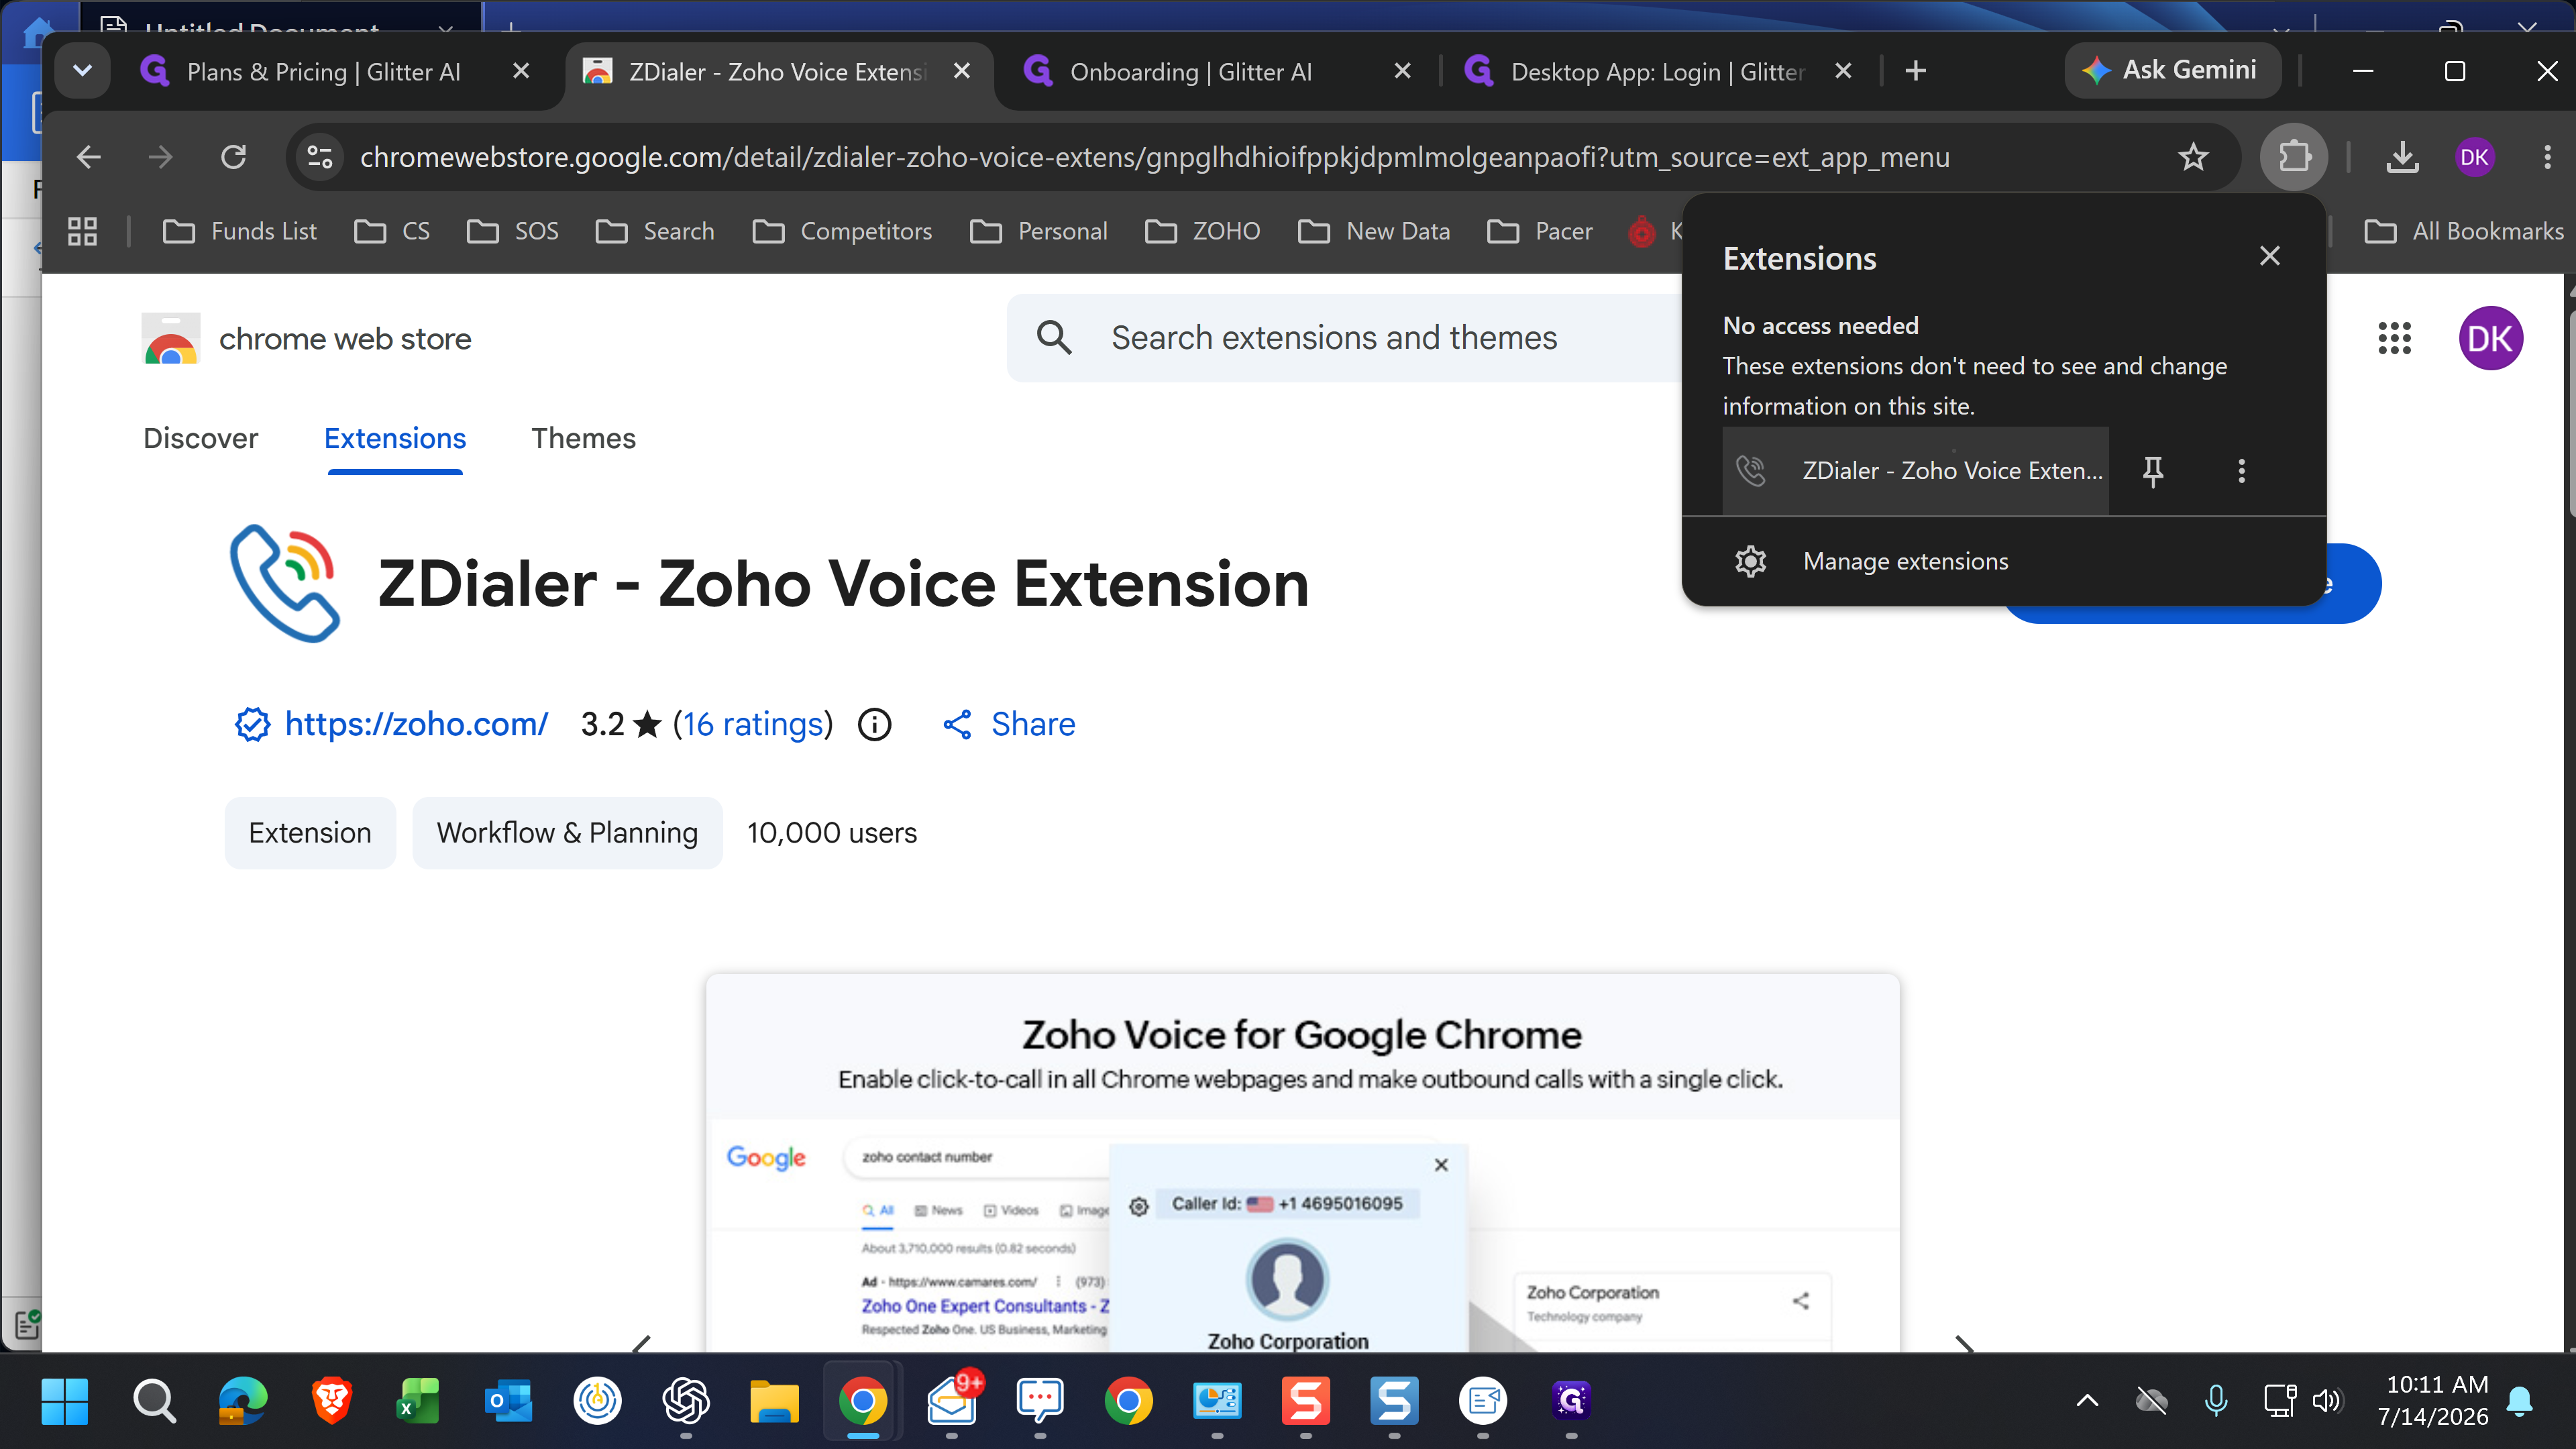Bookmark this page with the star icon
Image resolution: width=2576 pixels, height=1449 pixels.
click(2193, 157)
